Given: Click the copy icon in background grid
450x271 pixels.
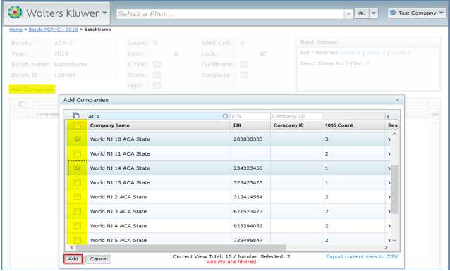Looking at the screenshot, I should 22,105.
